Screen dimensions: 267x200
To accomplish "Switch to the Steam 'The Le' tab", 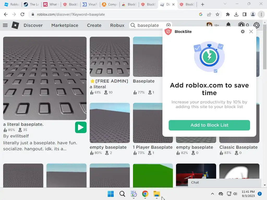I will coord(31,4).
